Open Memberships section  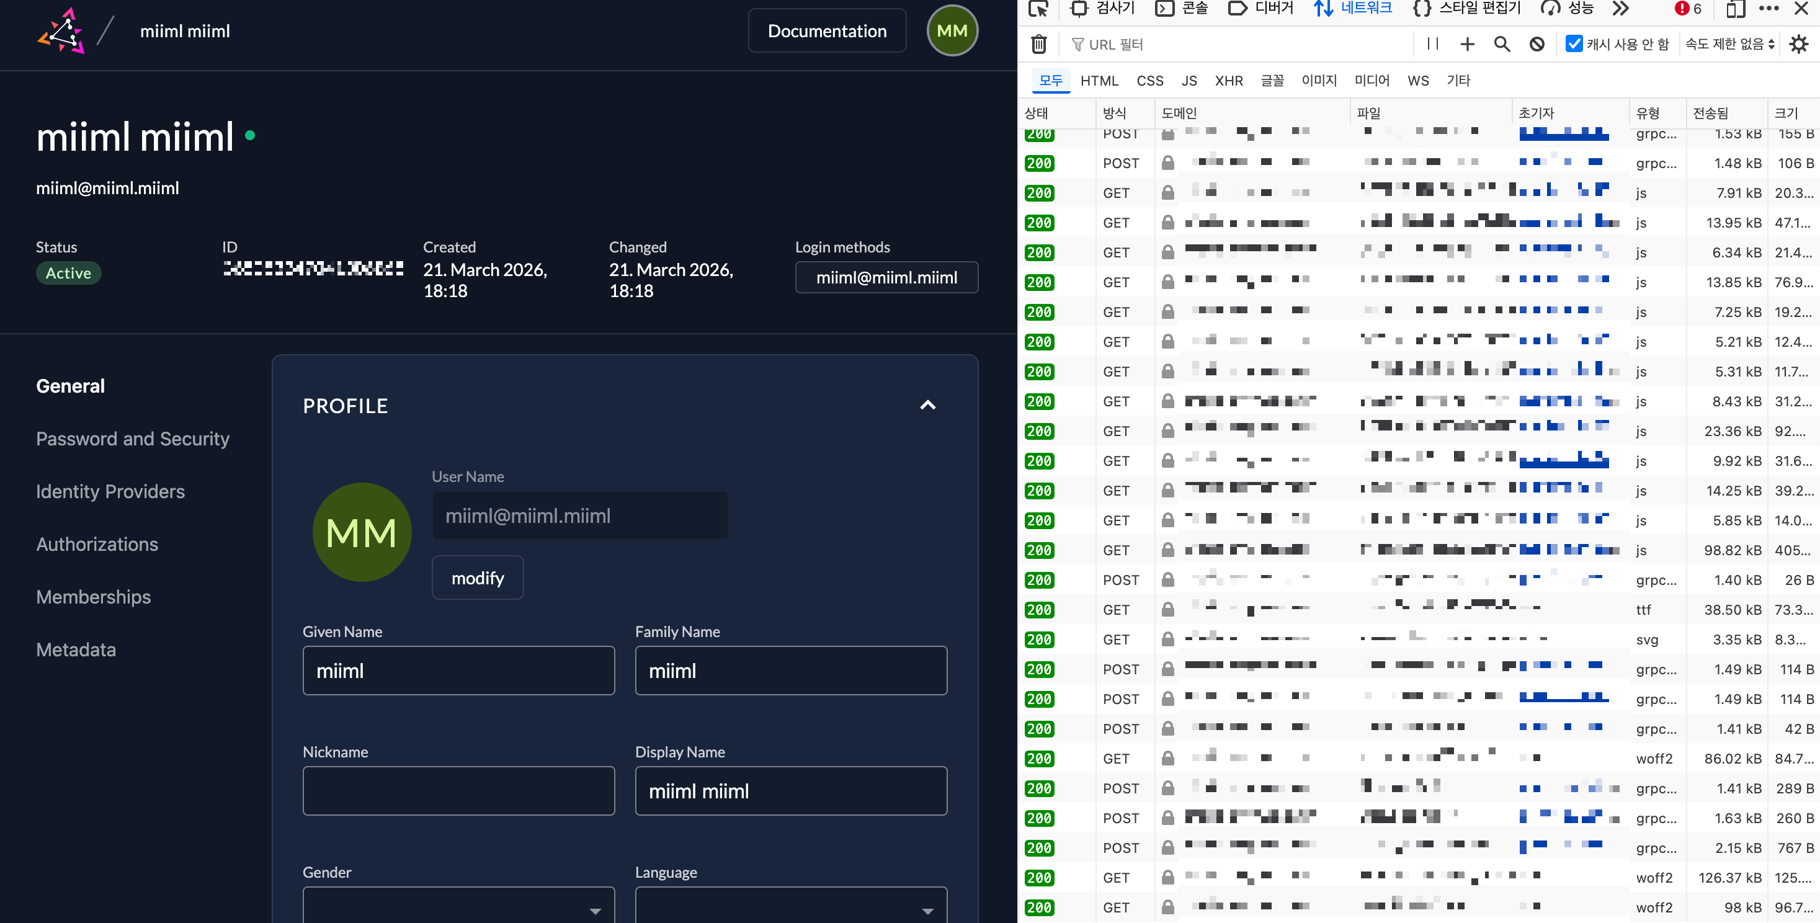pos(93,597)
